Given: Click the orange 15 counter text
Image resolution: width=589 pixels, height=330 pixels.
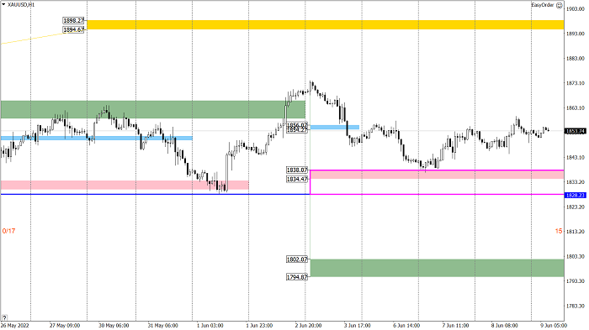Looking at the screenshot, I should [x=559, y=231].
